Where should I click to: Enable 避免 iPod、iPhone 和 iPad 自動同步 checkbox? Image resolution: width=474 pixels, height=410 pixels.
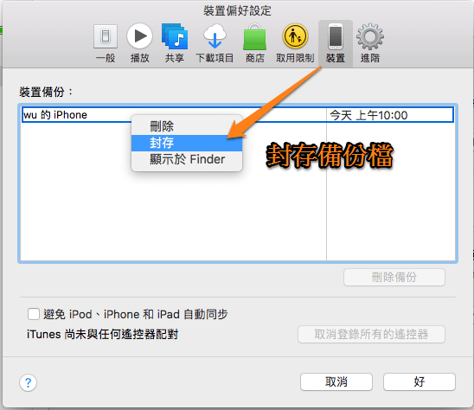[x=34, y=314]
